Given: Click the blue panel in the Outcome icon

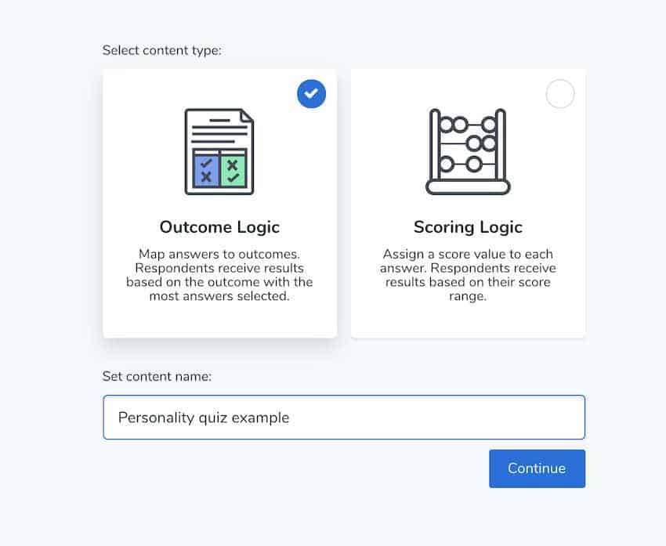Looking at the screenshot, I should click(206, 170).
